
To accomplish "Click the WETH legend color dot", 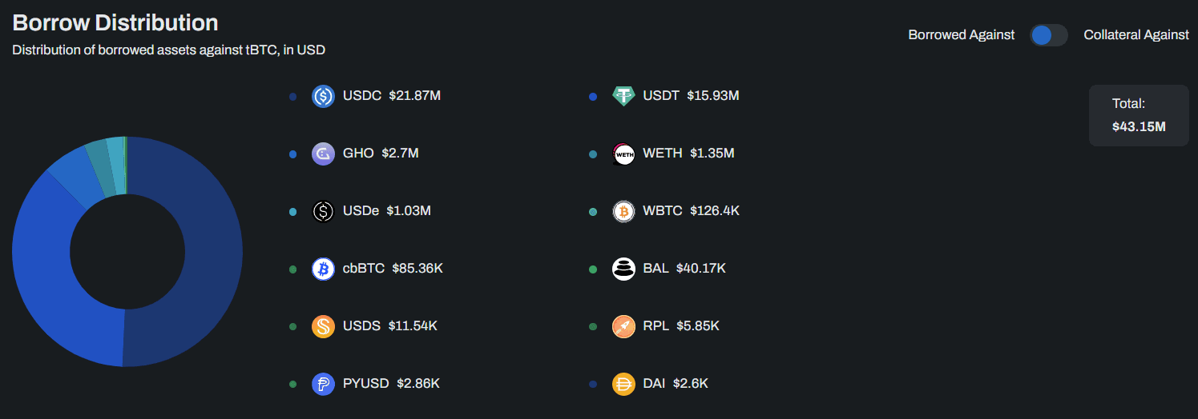I will [593, 154].
